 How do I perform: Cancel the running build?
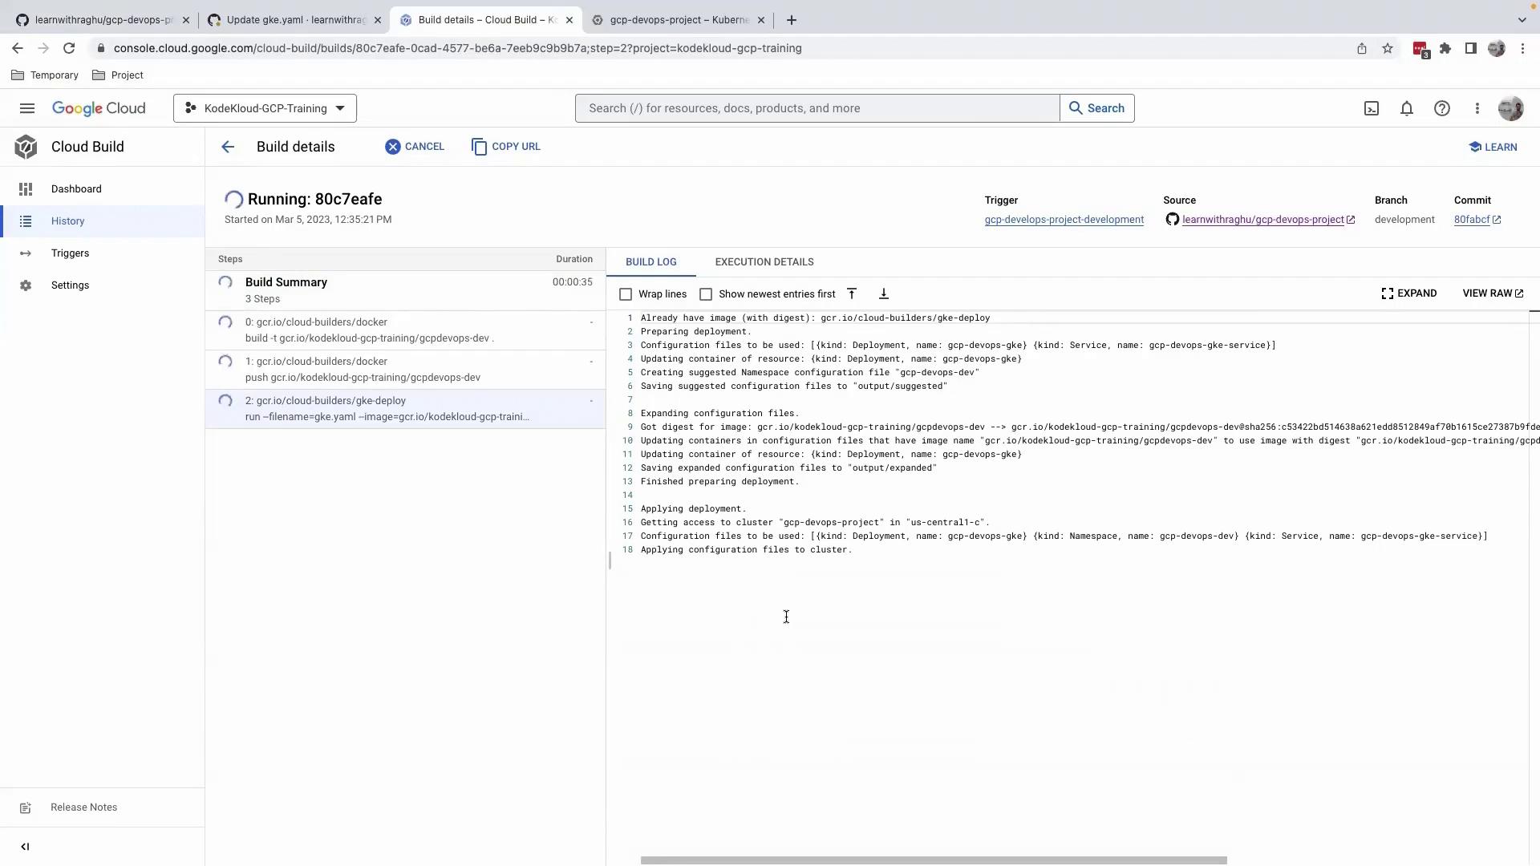[414, 147]
